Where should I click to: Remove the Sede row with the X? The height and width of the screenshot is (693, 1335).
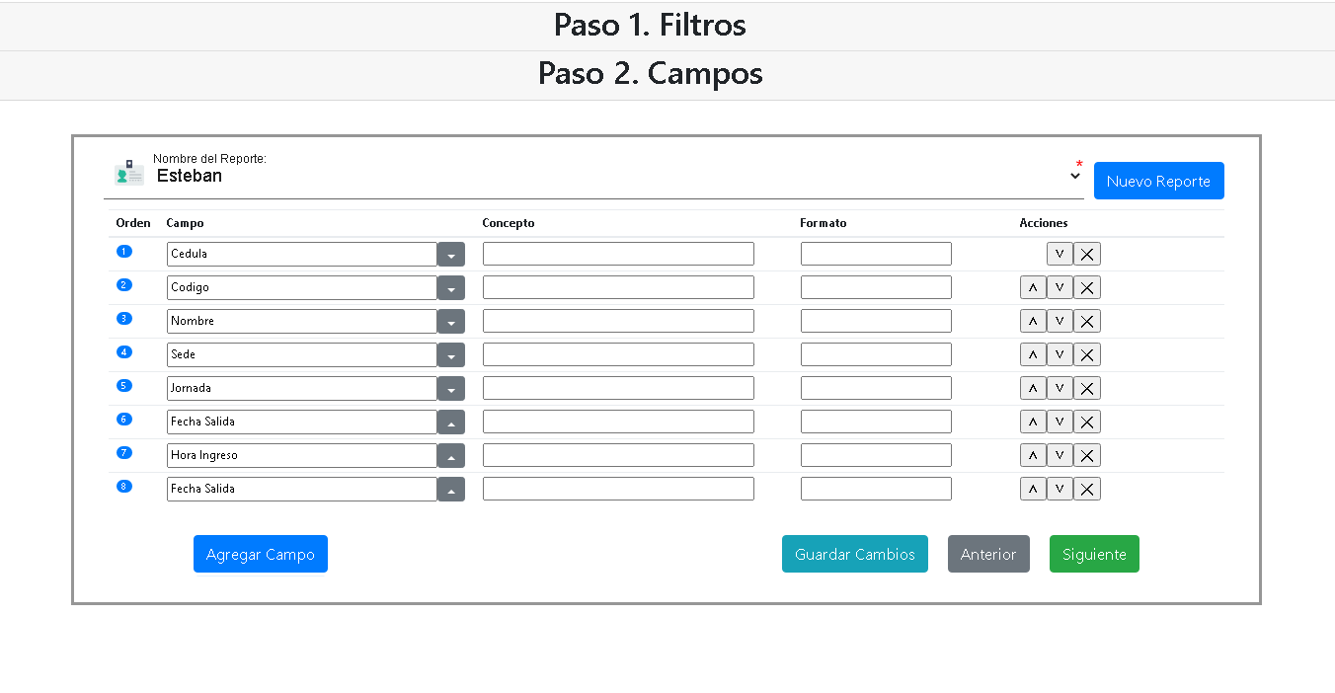[1086, 354]
